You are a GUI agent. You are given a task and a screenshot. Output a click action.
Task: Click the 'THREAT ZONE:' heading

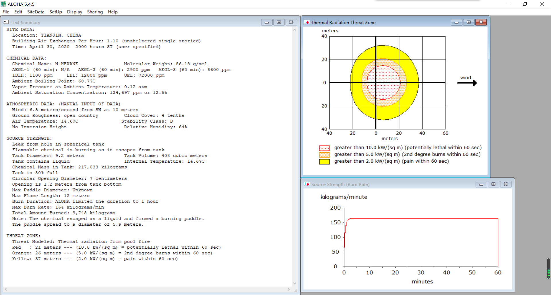click(24, 236)
